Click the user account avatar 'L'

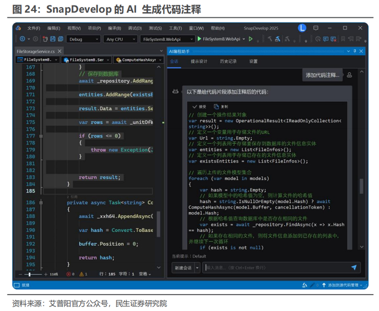pos(302,28)
